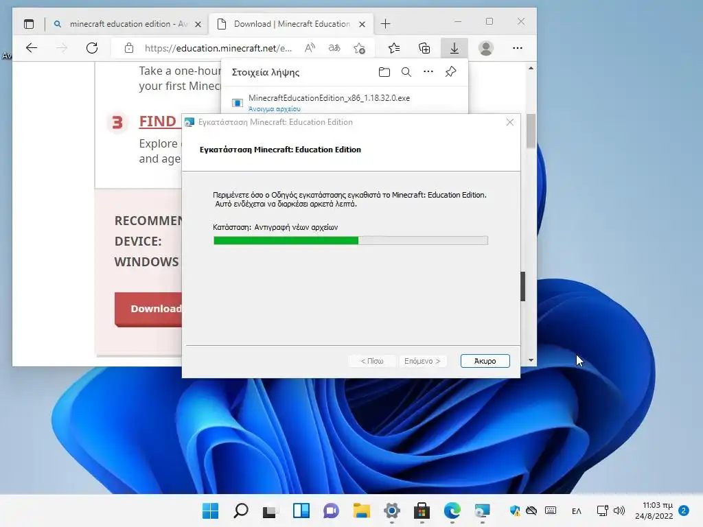The image size is (703, 527).
Task: Open Windows Security tray icon
Action: point(515,511)
